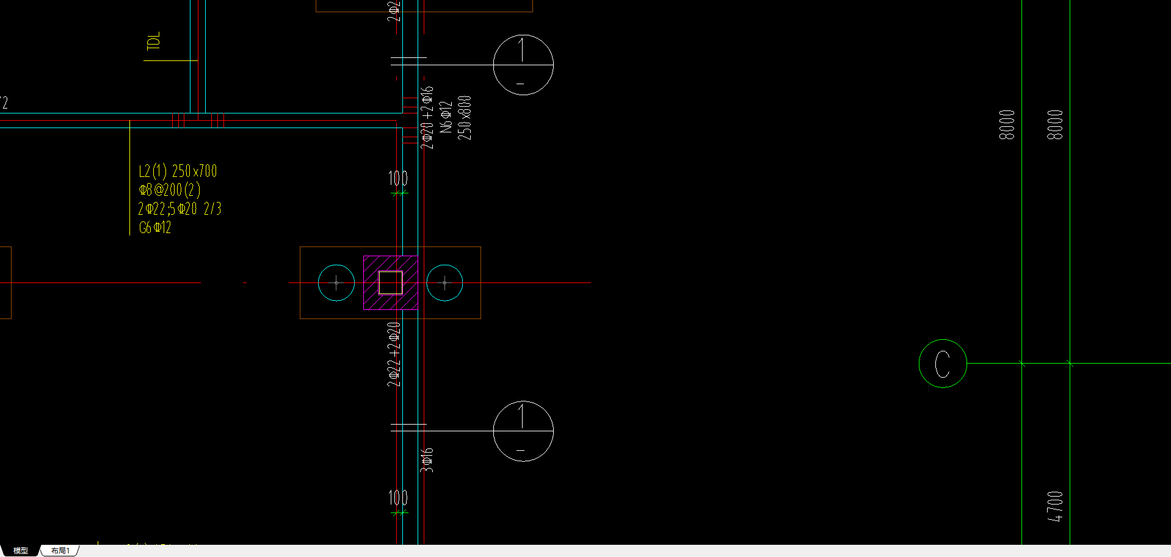Select the 3Φ16 rebar annotation
The height and width of the screenshot is (557, 1171).
[x=427, y=460]
